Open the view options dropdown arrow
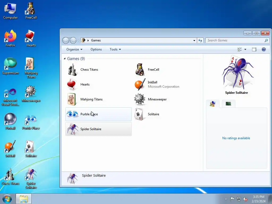The height and width of the screenshot is (204, 272). [x=245, y=49]
